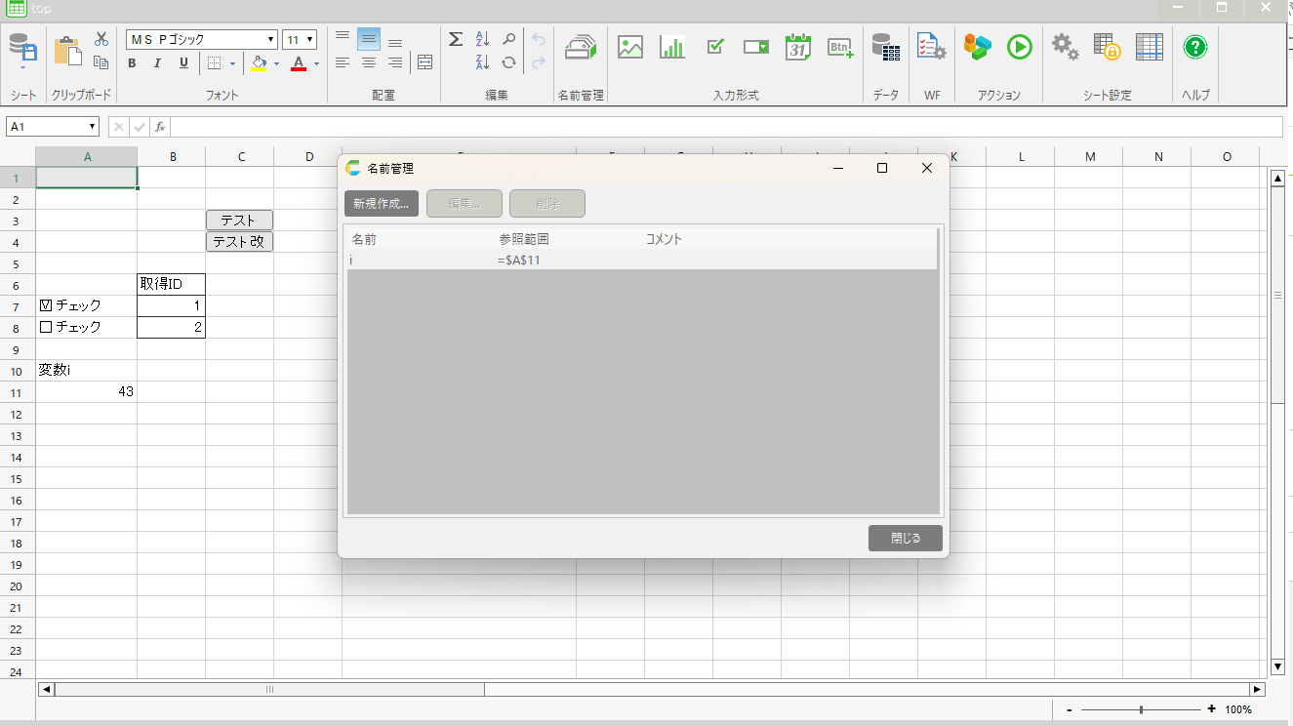Screen dimensions: 1293x726
Task: Open the MS Pゴシック font dropdown
Action: coord(270,40)
